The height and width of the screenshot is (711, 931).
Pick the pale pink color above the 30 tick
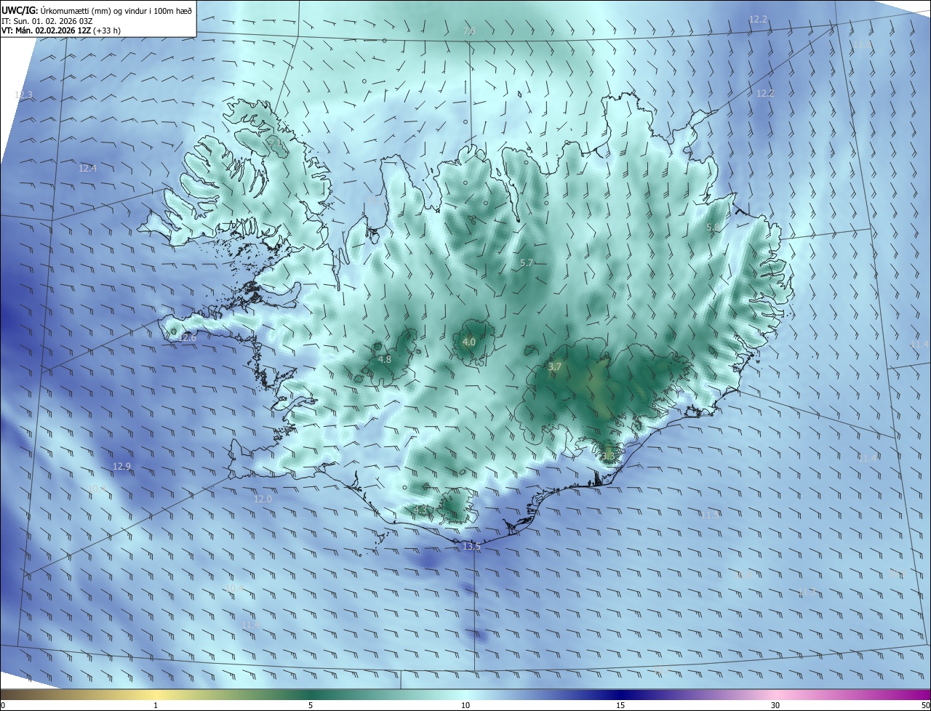click(775, 694)
